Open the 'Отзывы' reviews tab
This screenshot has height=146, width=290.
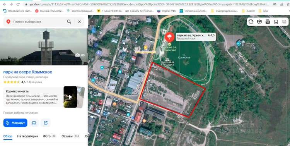click(70, 136)
